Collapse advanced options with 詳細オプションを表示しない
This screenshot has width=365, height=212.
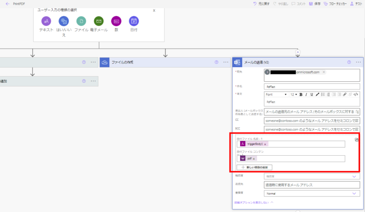point(253,203)
